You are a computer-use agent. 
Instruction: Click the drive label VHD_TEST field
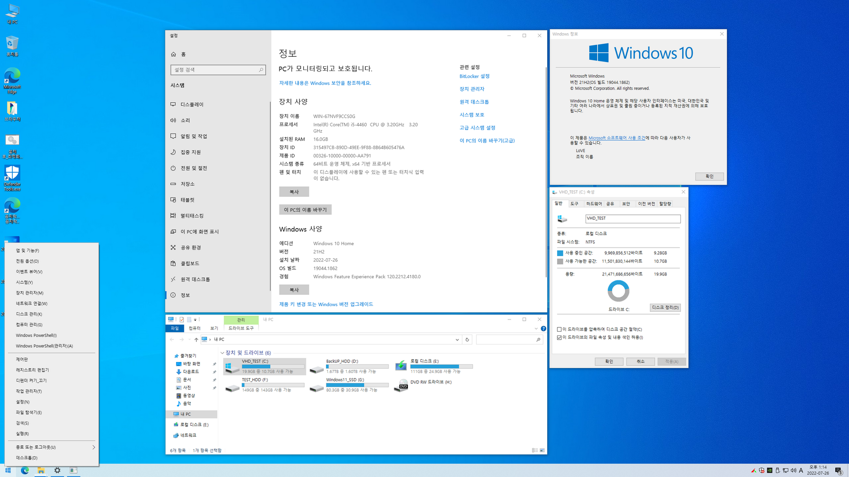pyautogui.click(x=632, y=219)
